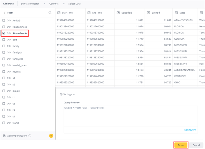Check the traffic table checkbox
This screenshot has height=149, width=205.
4,123
